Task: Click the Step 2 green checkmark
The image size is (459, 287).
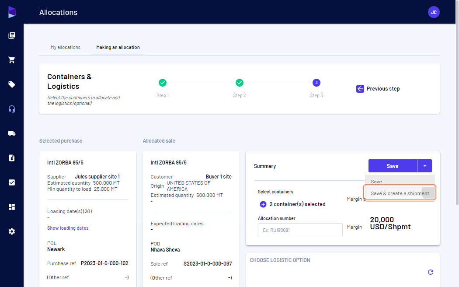Action: pyautogui.click(x=240, y=83)
